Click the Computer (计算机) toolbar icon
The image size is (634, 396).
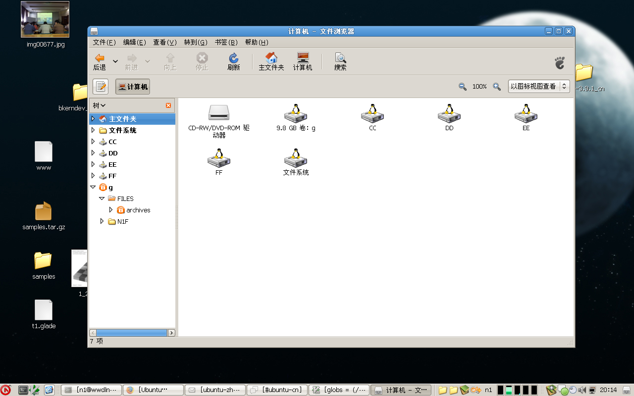click(303, 58)
